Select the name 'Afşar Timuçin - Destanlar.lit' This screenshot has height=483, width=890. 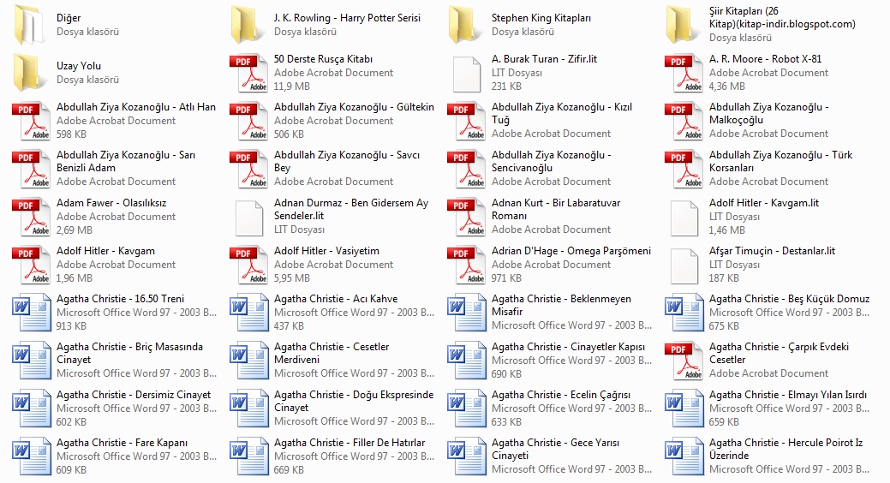tap(772, 251)
